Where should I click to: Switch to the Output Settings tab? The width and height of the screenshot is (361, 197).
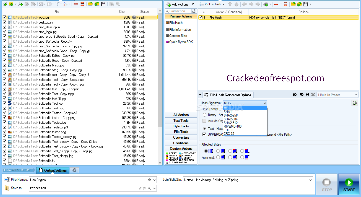53,170
